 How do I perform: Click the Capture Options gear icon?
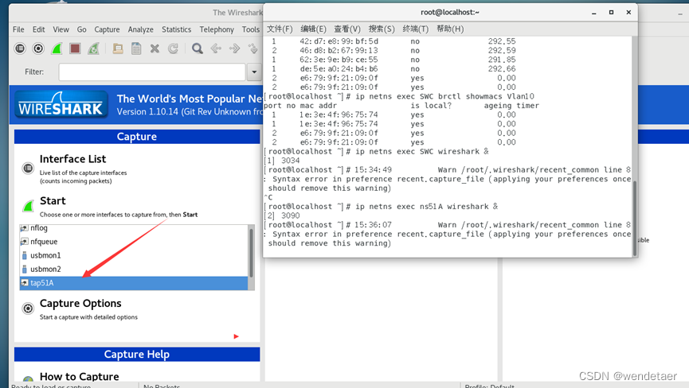(28, 308)
